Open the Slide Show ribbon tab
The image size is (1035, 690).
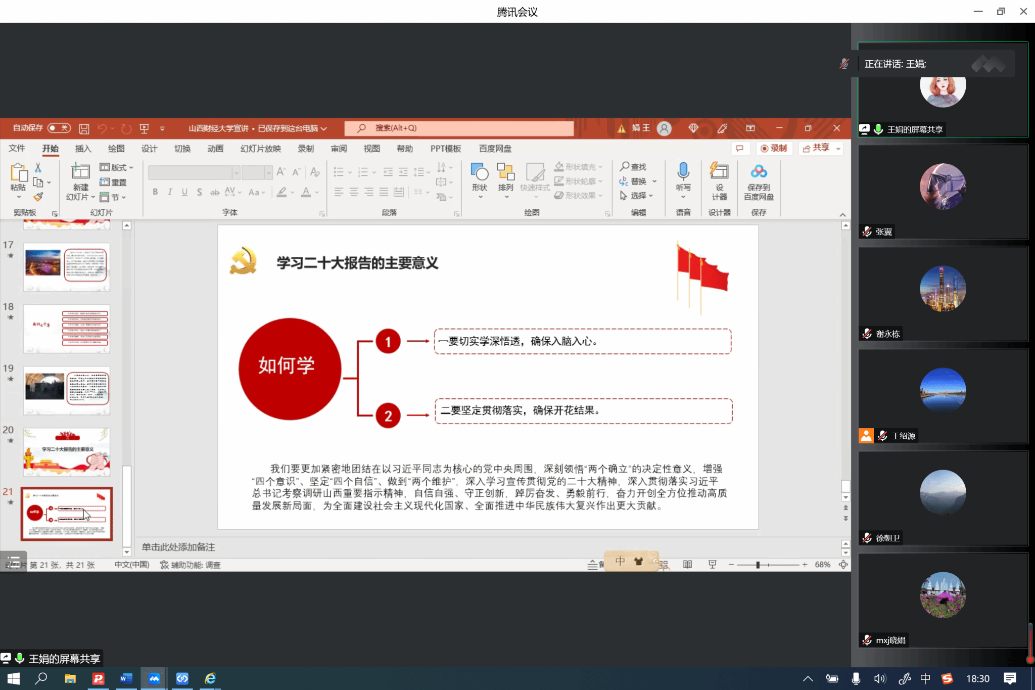point(261,149)
